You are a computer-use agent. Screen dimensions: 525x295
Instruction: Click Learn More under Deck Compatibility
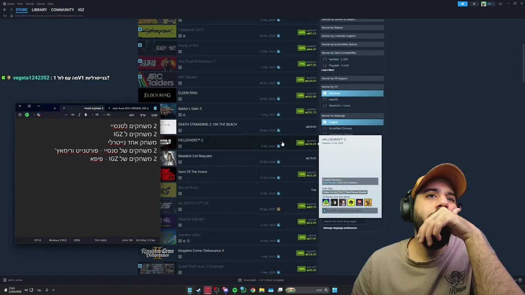tap(328, 70)
